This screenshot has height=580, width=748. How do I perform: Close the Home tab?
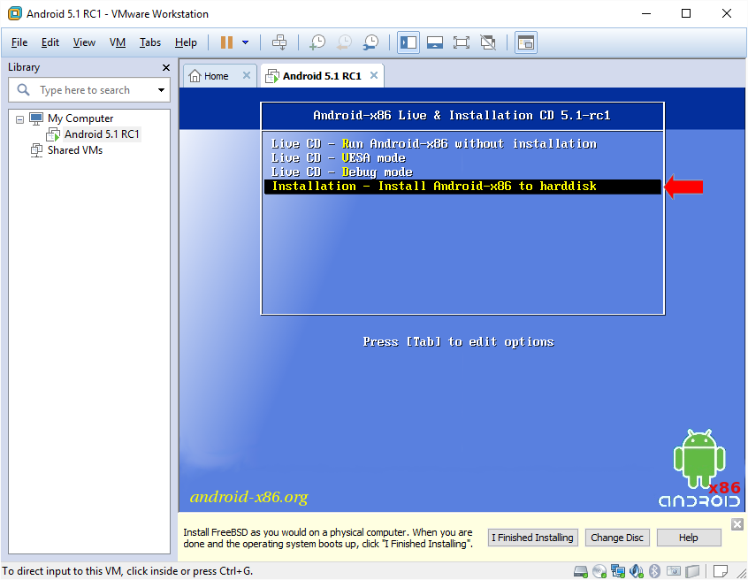[x=246, y=75]
